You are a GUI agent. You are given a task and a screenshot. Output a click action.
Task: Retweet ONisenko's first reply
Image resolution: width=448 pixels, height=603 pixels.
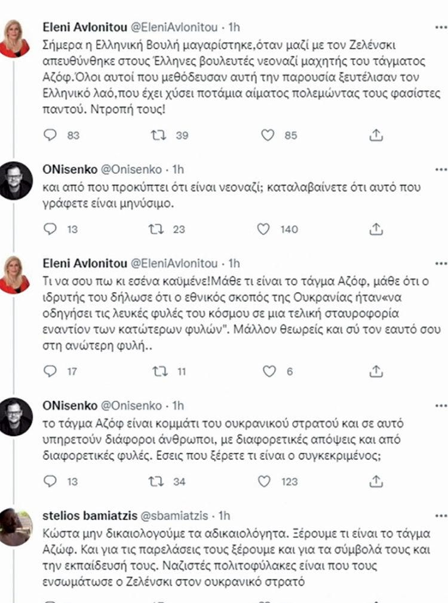[158, 226]
